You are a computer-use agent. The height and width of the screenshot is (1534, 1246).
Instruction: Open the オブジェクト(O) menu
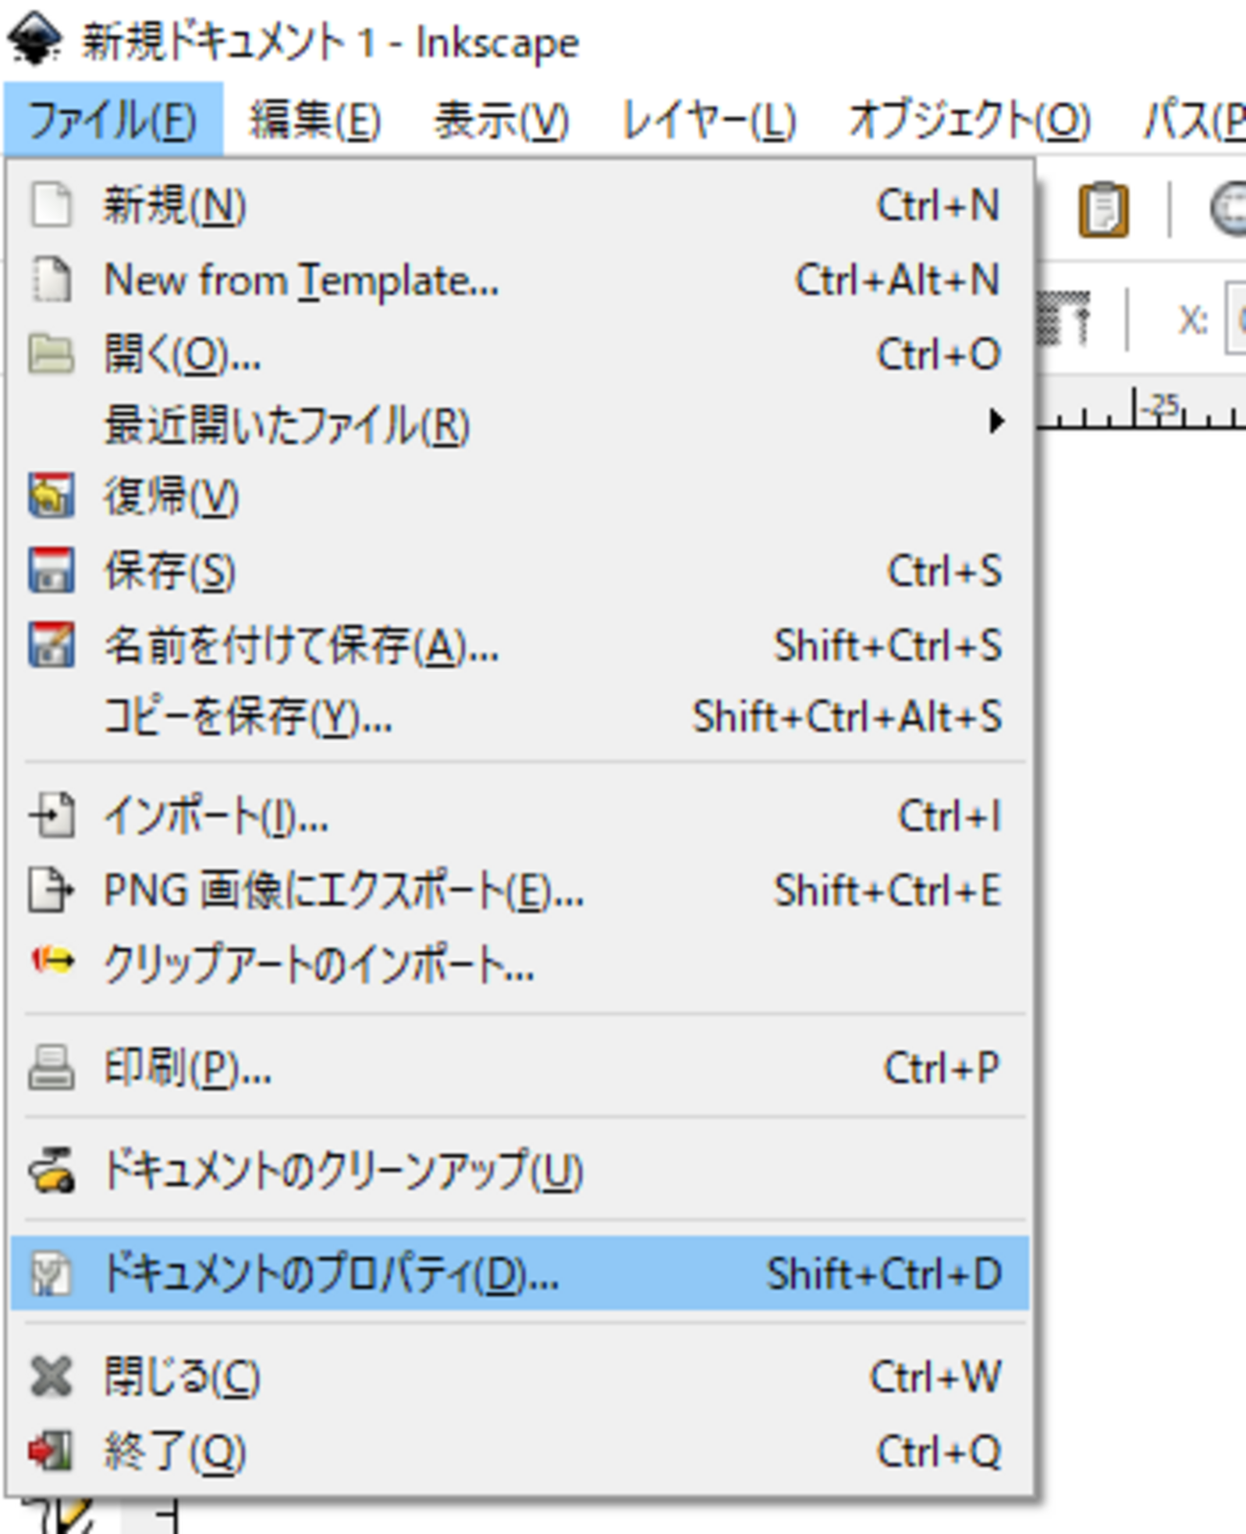click(x=969, y=121)
